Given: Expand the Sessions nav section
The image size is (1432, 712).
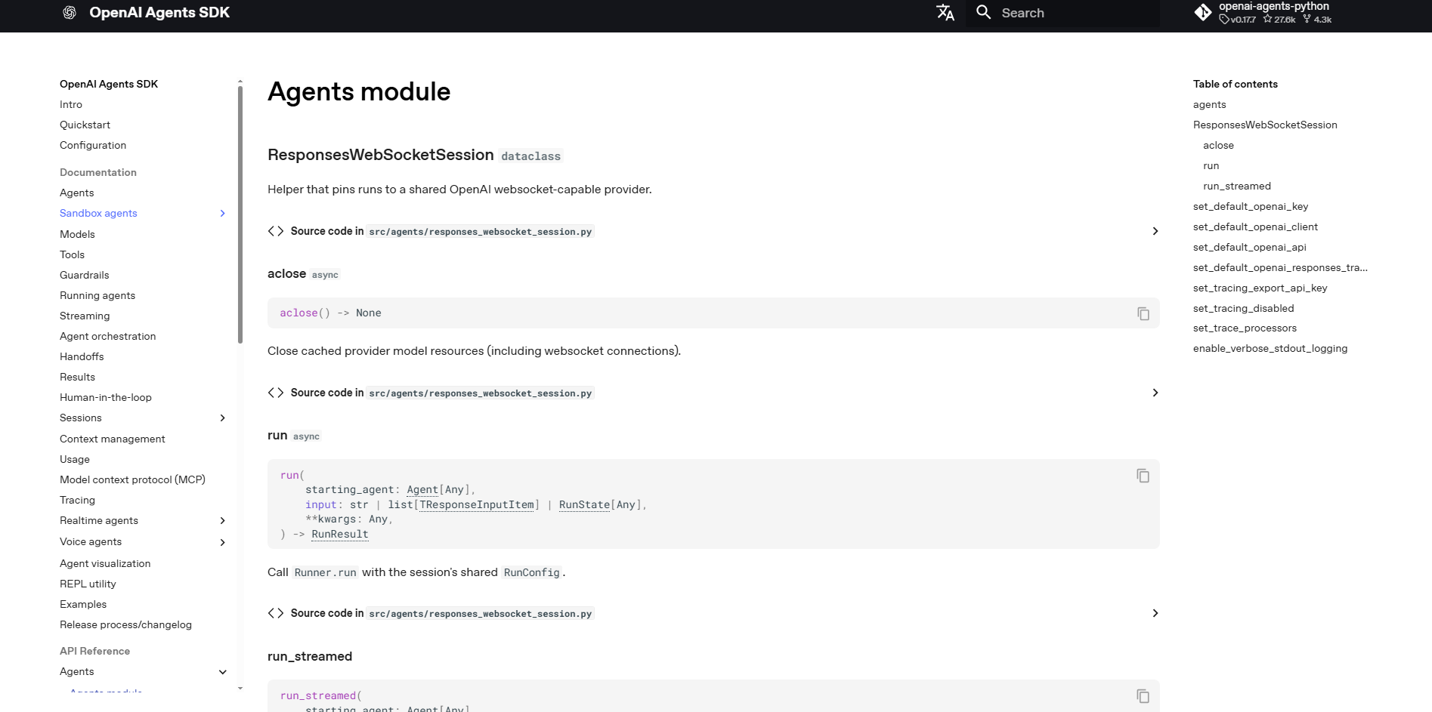Looking at the screenshot, I should point(222,418).
